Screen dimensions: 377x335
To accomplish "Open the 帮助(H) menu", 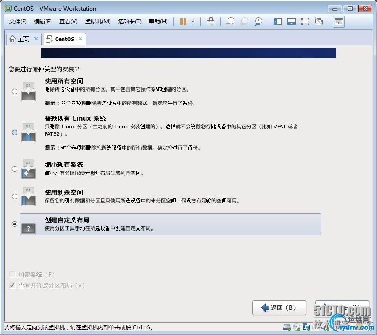I will pyautogui.click(x=158, y=22).
